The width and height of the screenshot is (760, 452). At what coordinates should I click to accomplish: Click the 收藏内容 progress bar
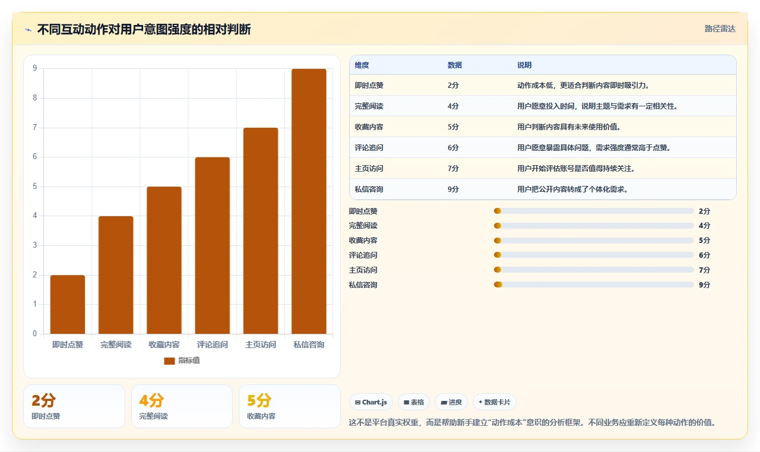[x=594, y=241]
